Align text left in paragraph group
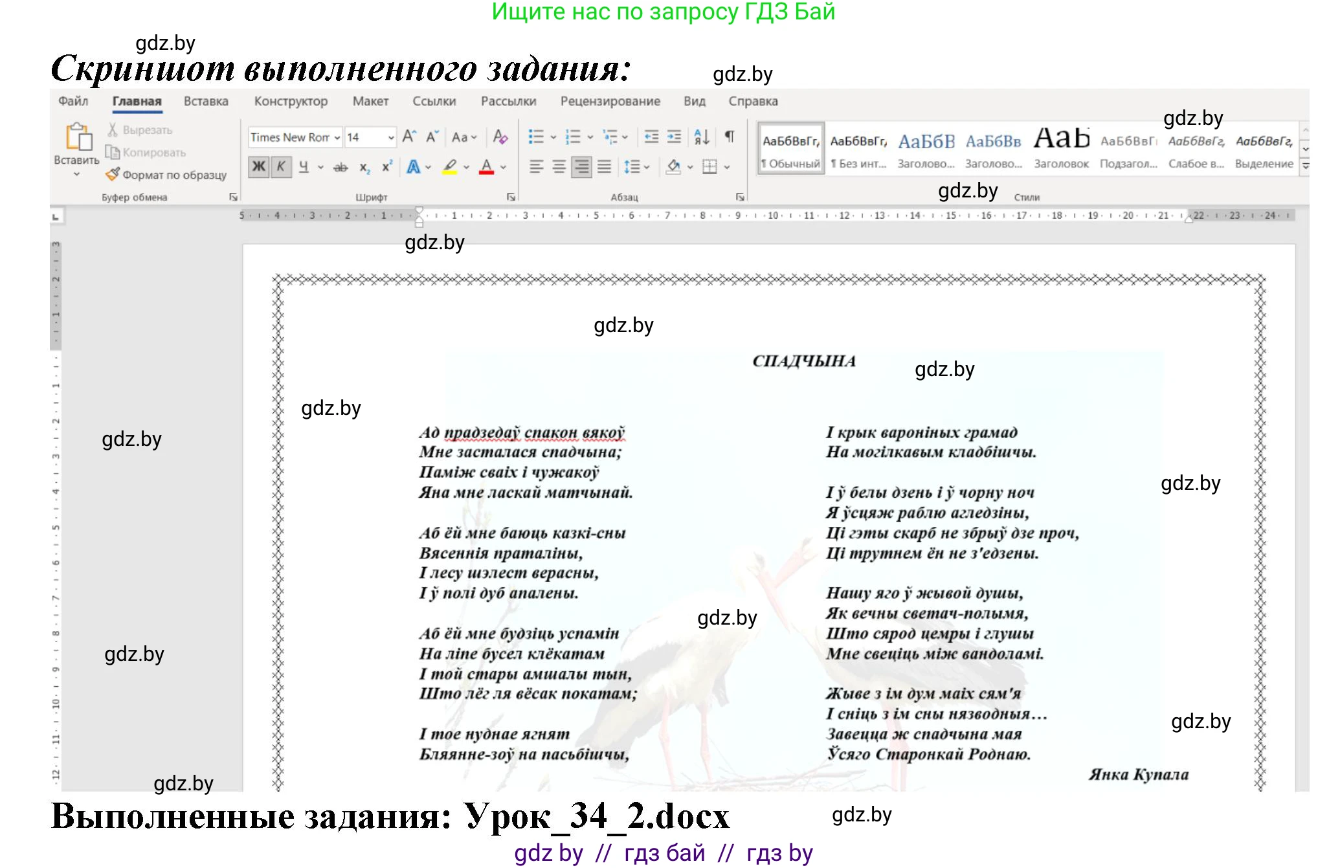The height and width of the screenshot is (868, 1329). pos(536,167)
